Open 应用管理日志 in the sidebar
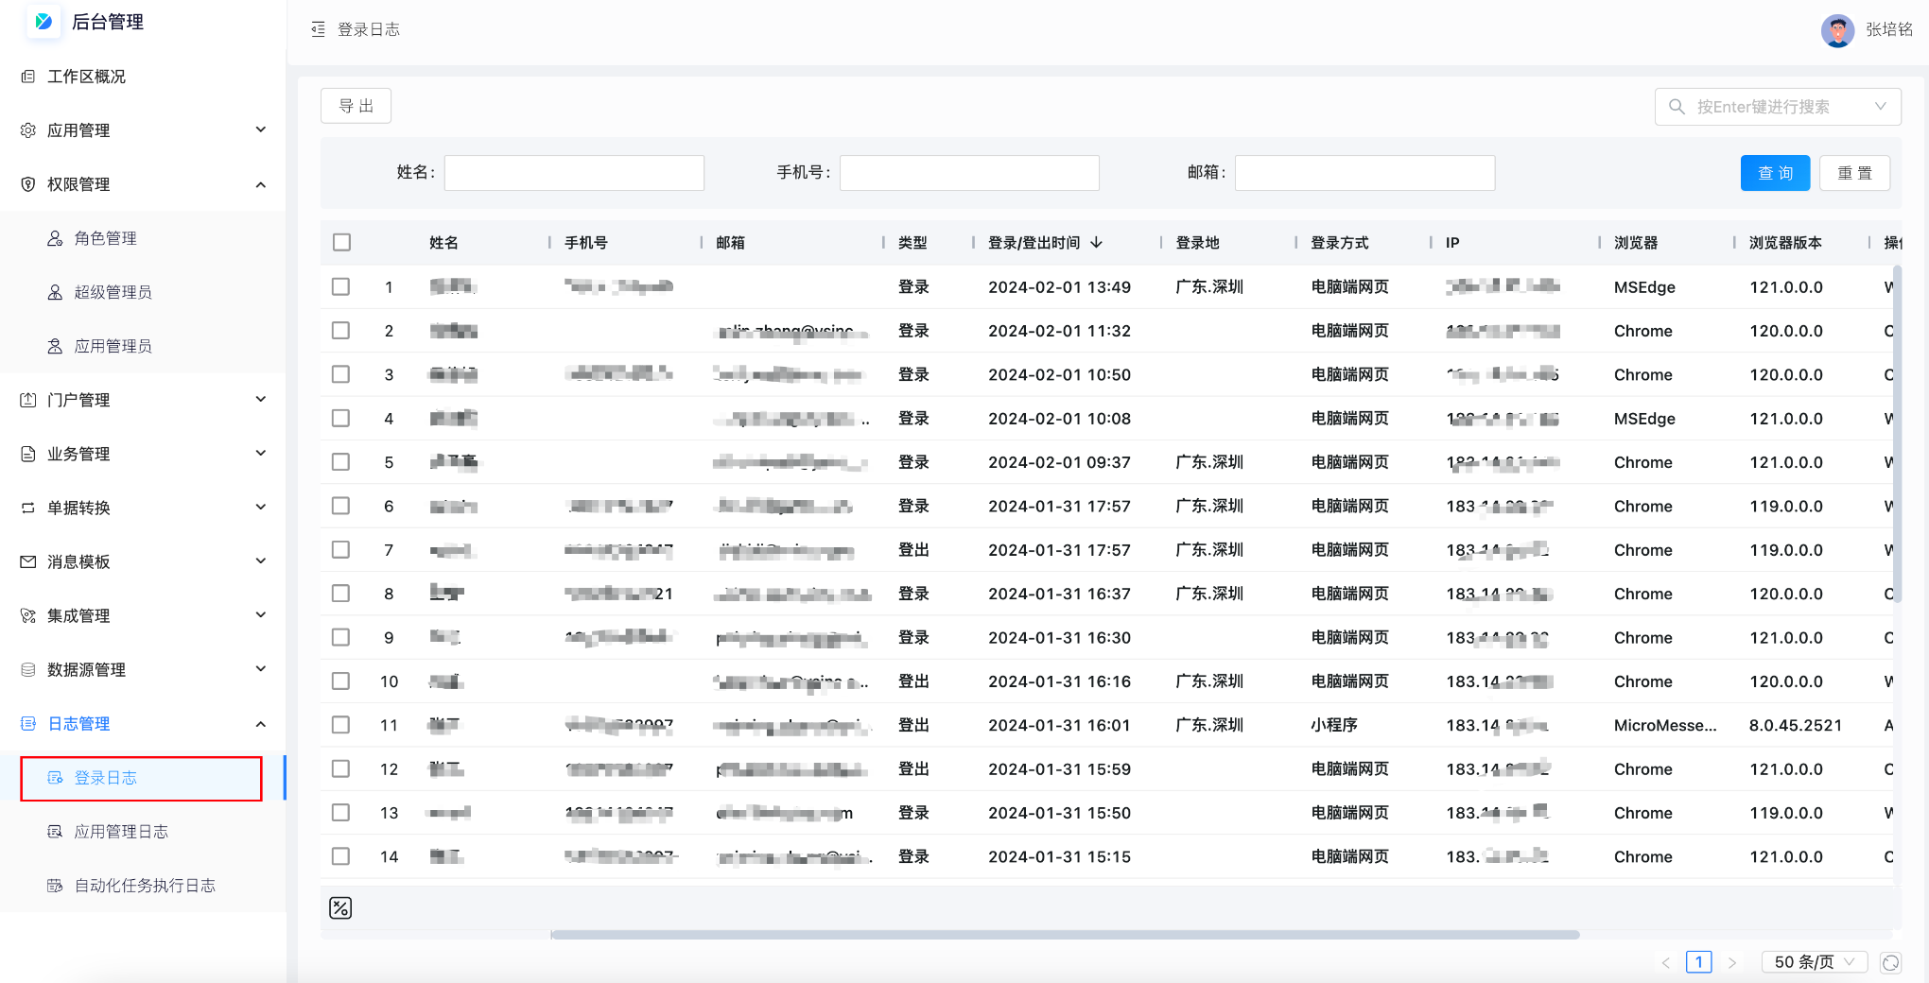 [x=121, y=832]
